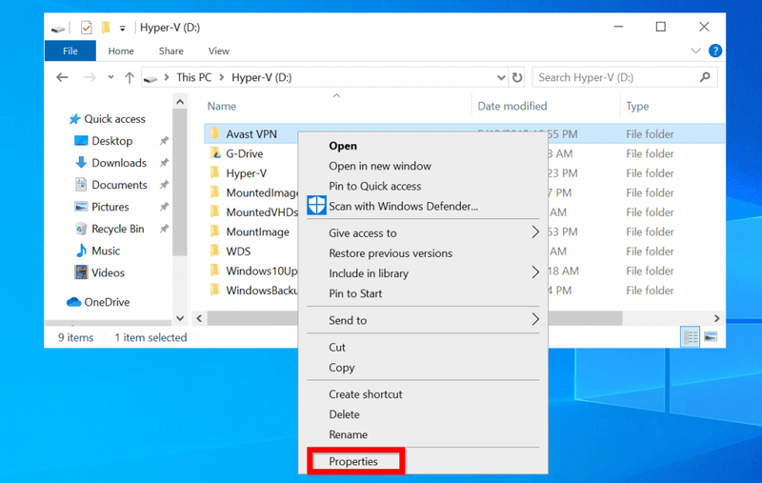This screenshot has height=483, width=762.
Task: Switch to the Share ribbon tab
Action: tap(171, 50)
